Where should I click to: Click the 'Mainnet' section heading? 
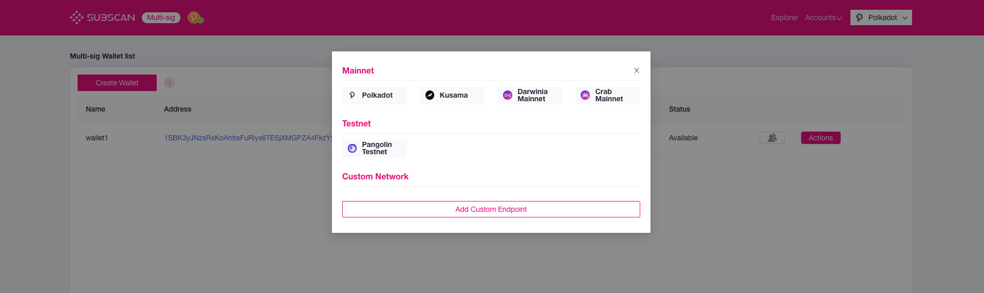pyautogui.click(x=358, y=70)
